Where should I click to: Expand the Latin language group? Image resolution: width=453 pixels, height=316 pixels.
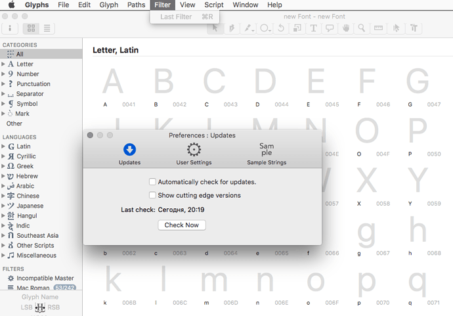pos(3,147)
